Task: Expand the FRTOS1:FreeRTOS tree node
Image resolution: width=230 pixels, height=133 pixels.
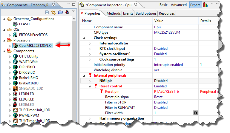Action: tap(10, 35)
